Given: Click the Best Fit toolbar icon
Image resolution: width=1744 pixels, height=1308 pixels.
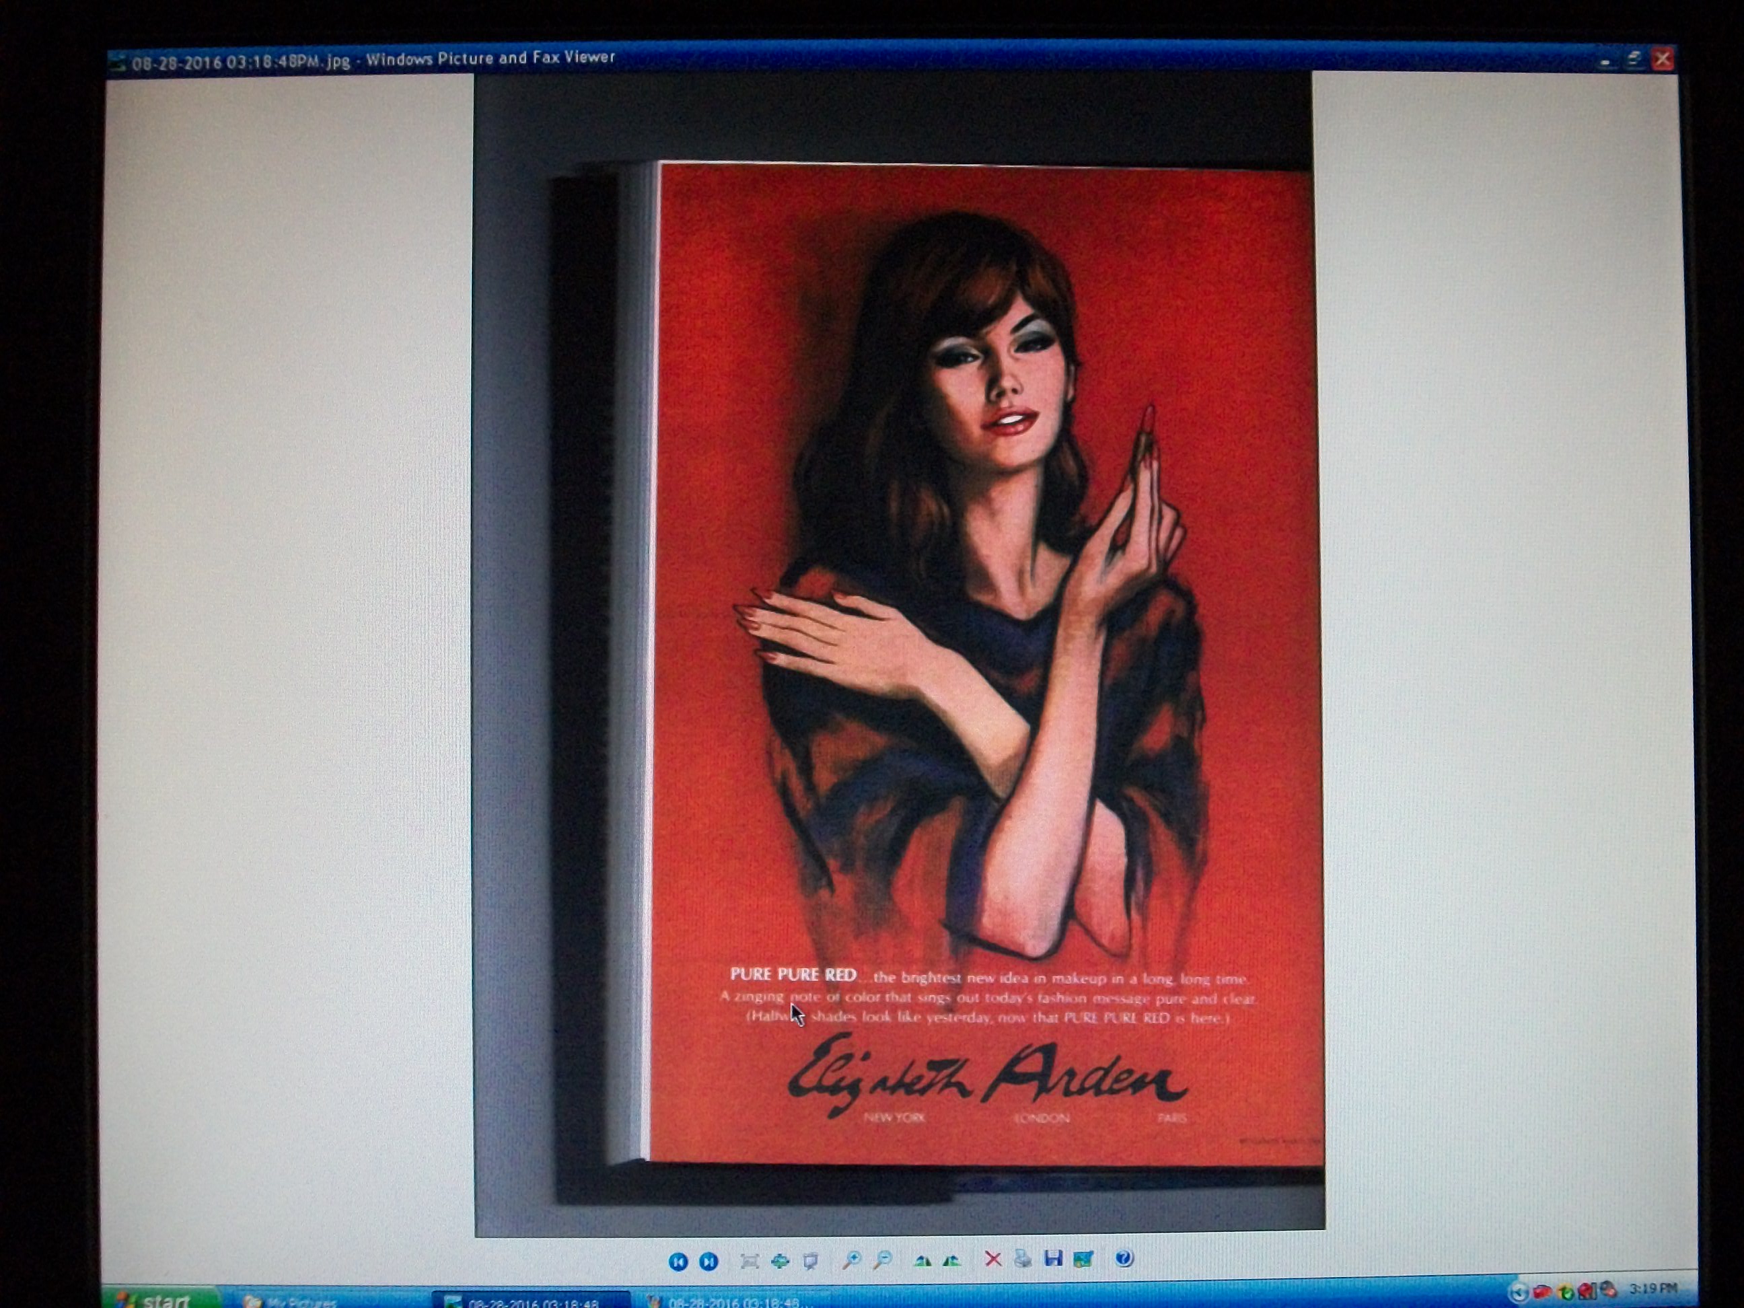Looking at the screenshot, I should click(750, 1262).
